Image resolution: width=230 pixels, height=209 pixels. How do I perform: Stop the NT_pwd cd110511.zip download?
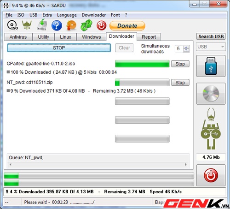180,83
